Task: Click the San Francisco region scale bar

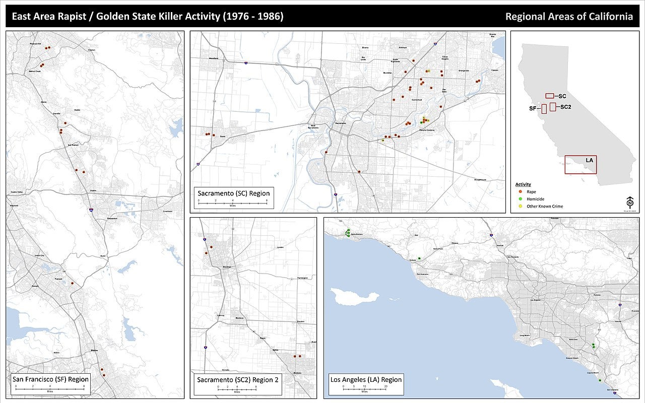Action: point(50,388)
